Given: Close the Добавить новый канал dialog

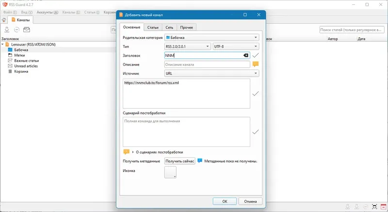Looking at the screenshot, I should [x=259, y=15].
